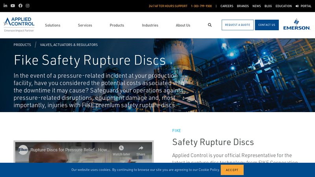Go to Products breadcrumb
This screenshot has height=177, width=315.
(22, 45)
